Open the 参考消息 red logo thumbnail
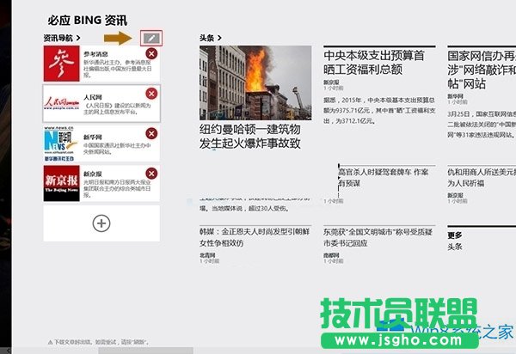The height and width of the screenshot is (354, 516). [x=62, y=64]
